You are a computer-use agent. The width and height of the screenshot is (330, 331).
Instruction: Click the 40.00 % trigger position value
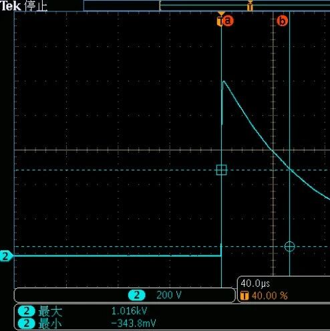[x=269, y=296]
